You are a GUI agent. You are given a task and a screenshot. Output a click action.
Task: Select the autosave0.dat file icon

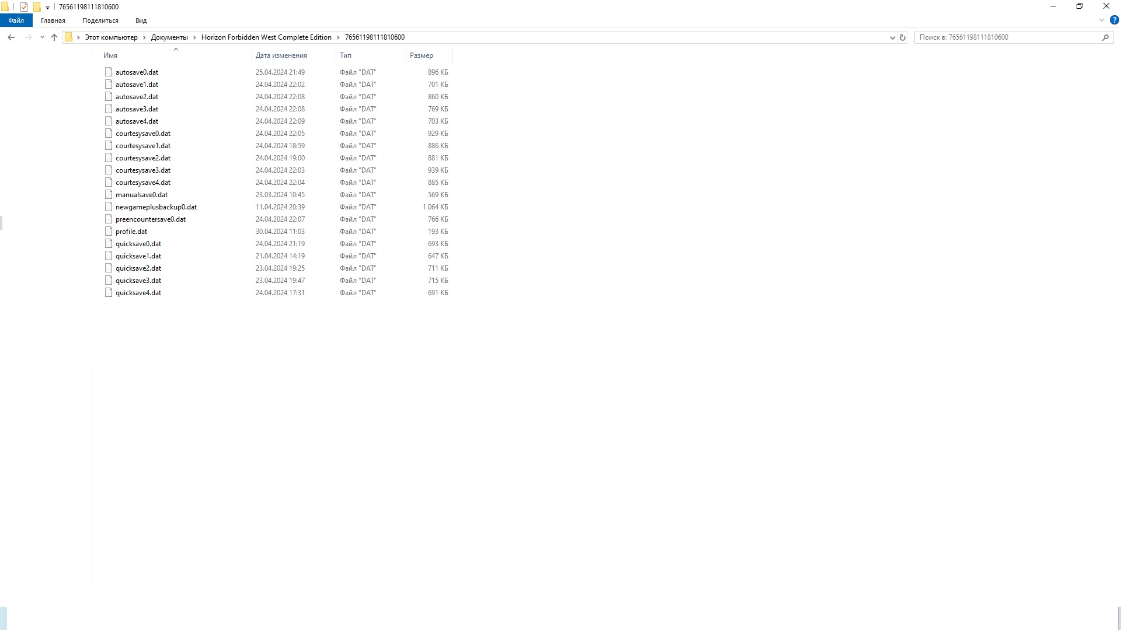109,72
